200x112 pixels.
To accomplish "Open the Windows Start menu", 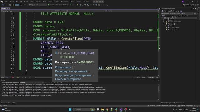I will click(x=70, y=110).
